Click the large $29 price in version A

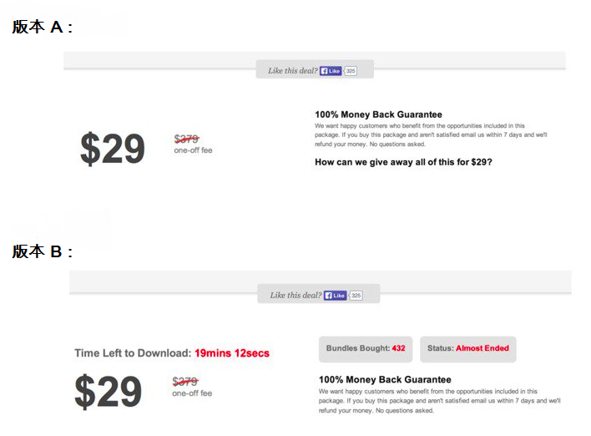pos(113,150)
